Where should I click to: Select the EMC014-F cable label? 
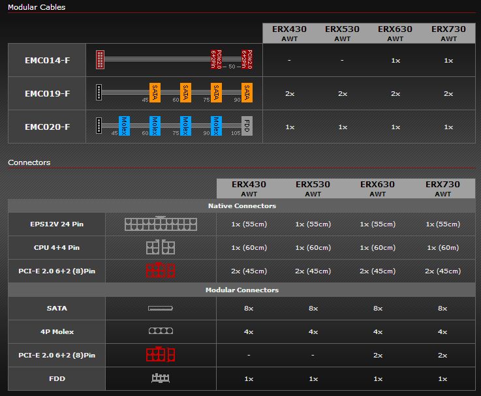(x=47, y=60)
